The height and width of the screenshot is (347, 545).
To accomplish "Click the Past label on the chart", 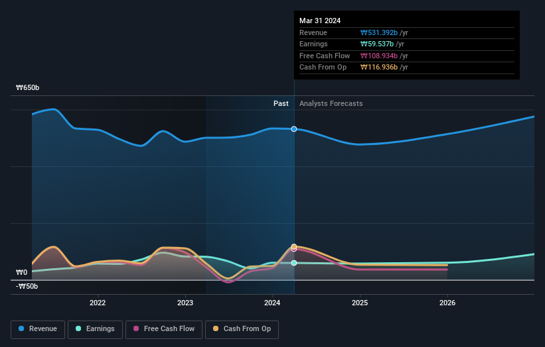I will 281,104.
